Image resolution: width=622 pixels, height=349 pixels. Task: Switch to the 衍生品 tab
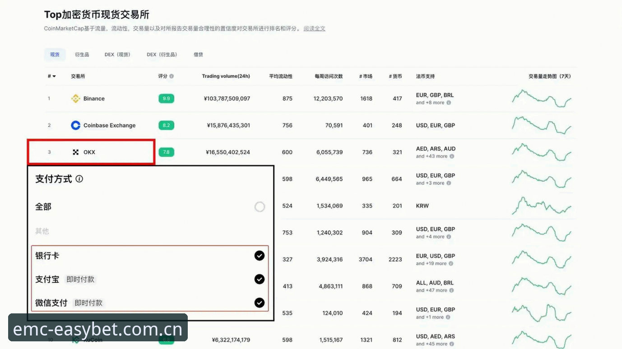click(x=82, y=55)
